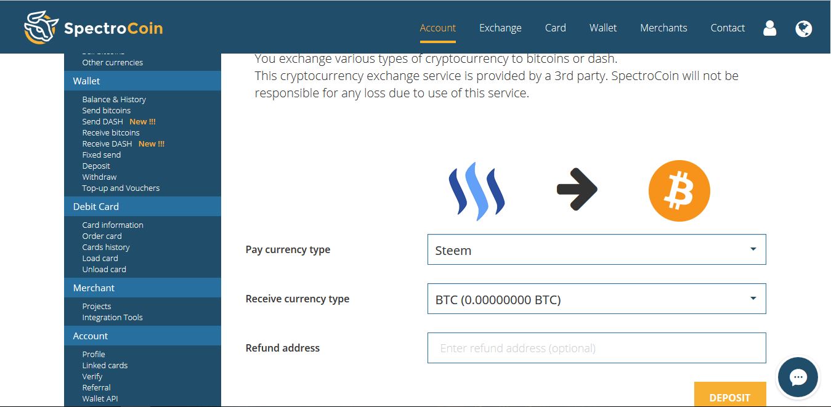The width and height of the screenshot is (831, 407).
Task: Open the Order card sidebar link
Action: click(102, 236)
